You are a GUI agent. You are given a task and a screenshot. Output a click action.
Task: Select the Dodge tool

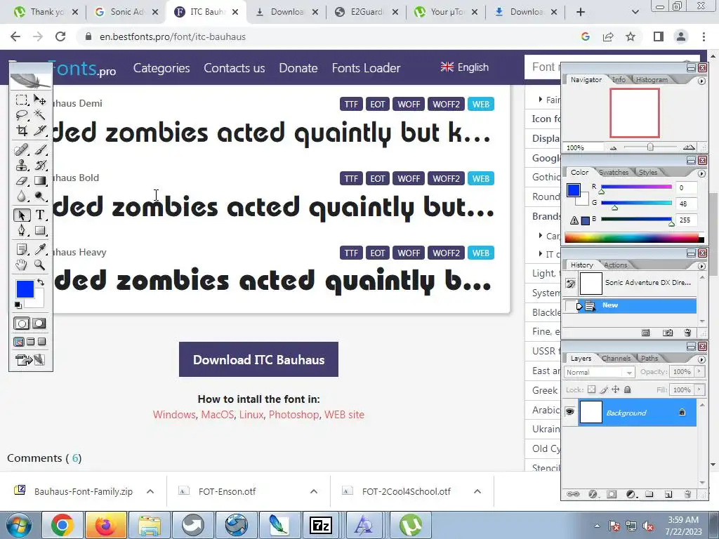pyautogui.click(x=40, y=197)
